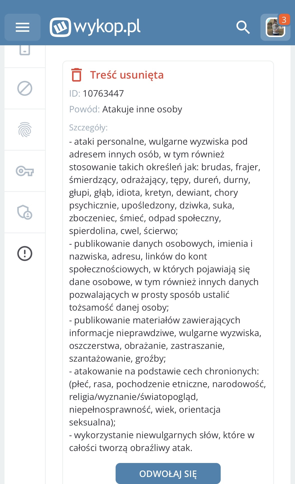The height and width of the screenshot is (484, 295).
Task: Click the "Treść usunięta" heading
Action: (127, 75)
